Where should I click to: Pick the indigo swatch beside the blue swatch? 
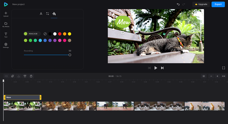(x=50, y=40)
